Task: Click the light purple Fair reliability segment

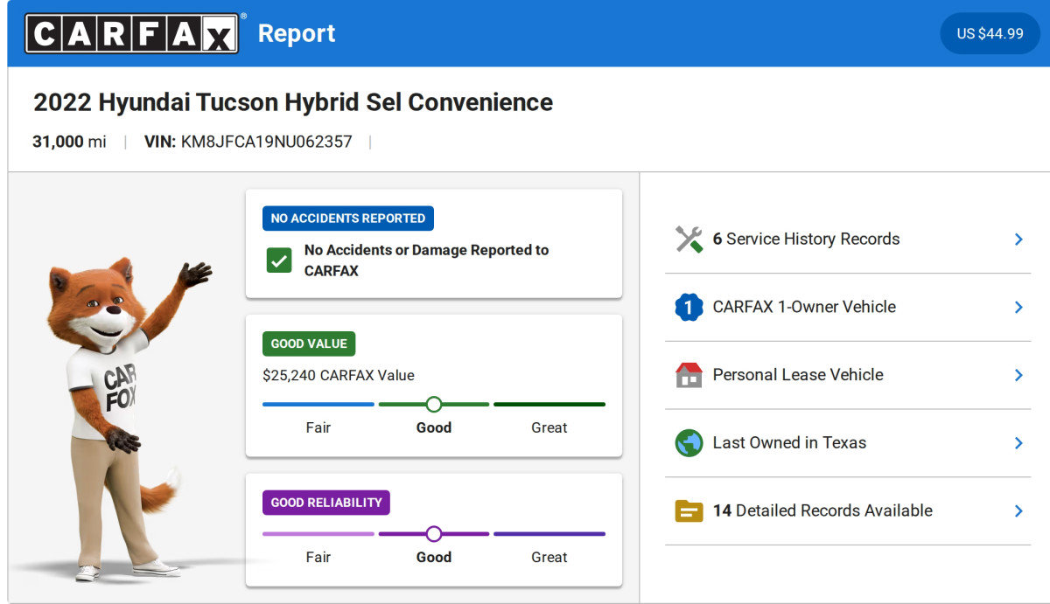Action: [x=318, y=534]
